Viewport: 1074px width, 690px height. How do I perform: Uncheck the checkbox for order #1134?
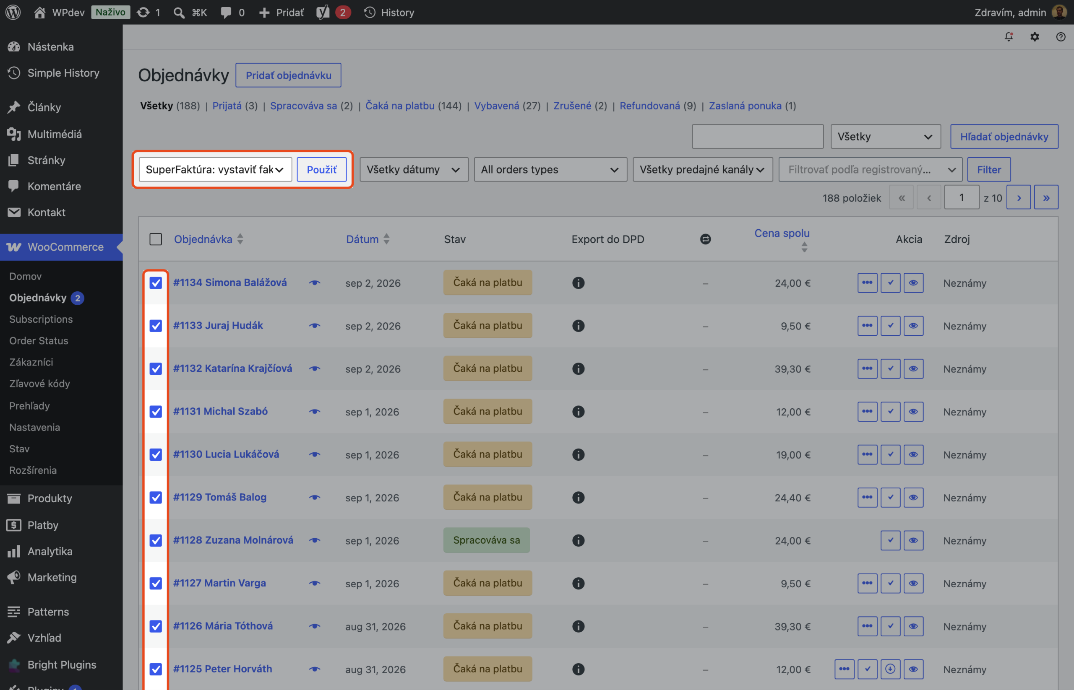point(156,283)
